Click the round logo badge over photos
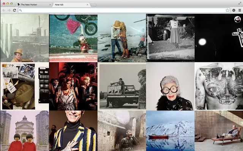 point(237,19)
